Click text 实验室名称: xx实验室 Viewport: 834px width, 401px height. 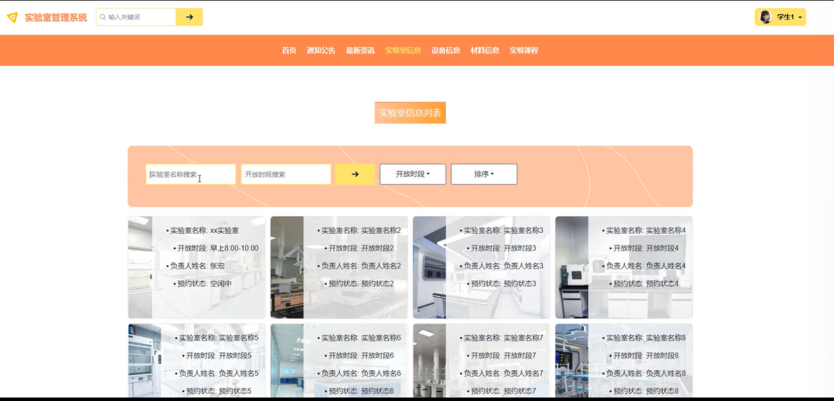click(x=204, y=230)
